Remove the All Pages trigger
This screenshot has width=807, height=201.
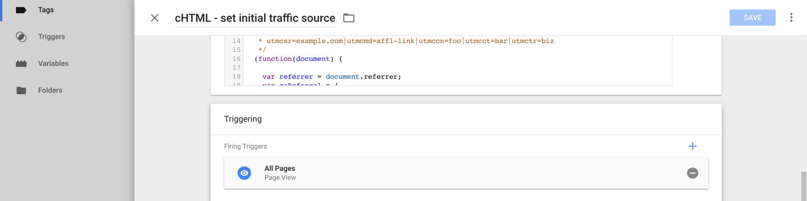(692, 173)
